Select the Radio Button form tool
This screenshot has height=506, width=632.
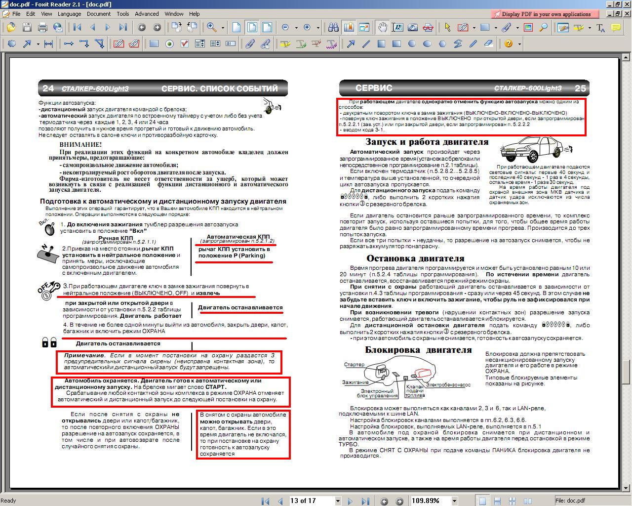[x=169, y=44]
